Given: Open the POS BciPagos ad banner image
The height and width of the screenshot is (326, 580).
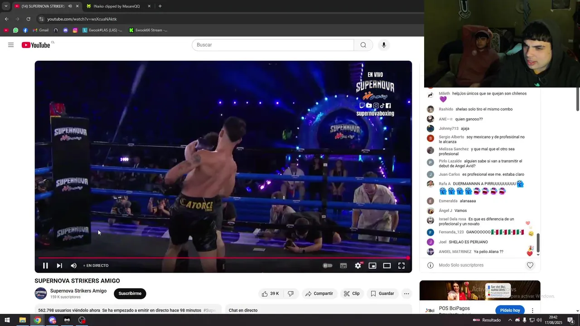Looking at the screenshot, I should [x=480, y=290].
